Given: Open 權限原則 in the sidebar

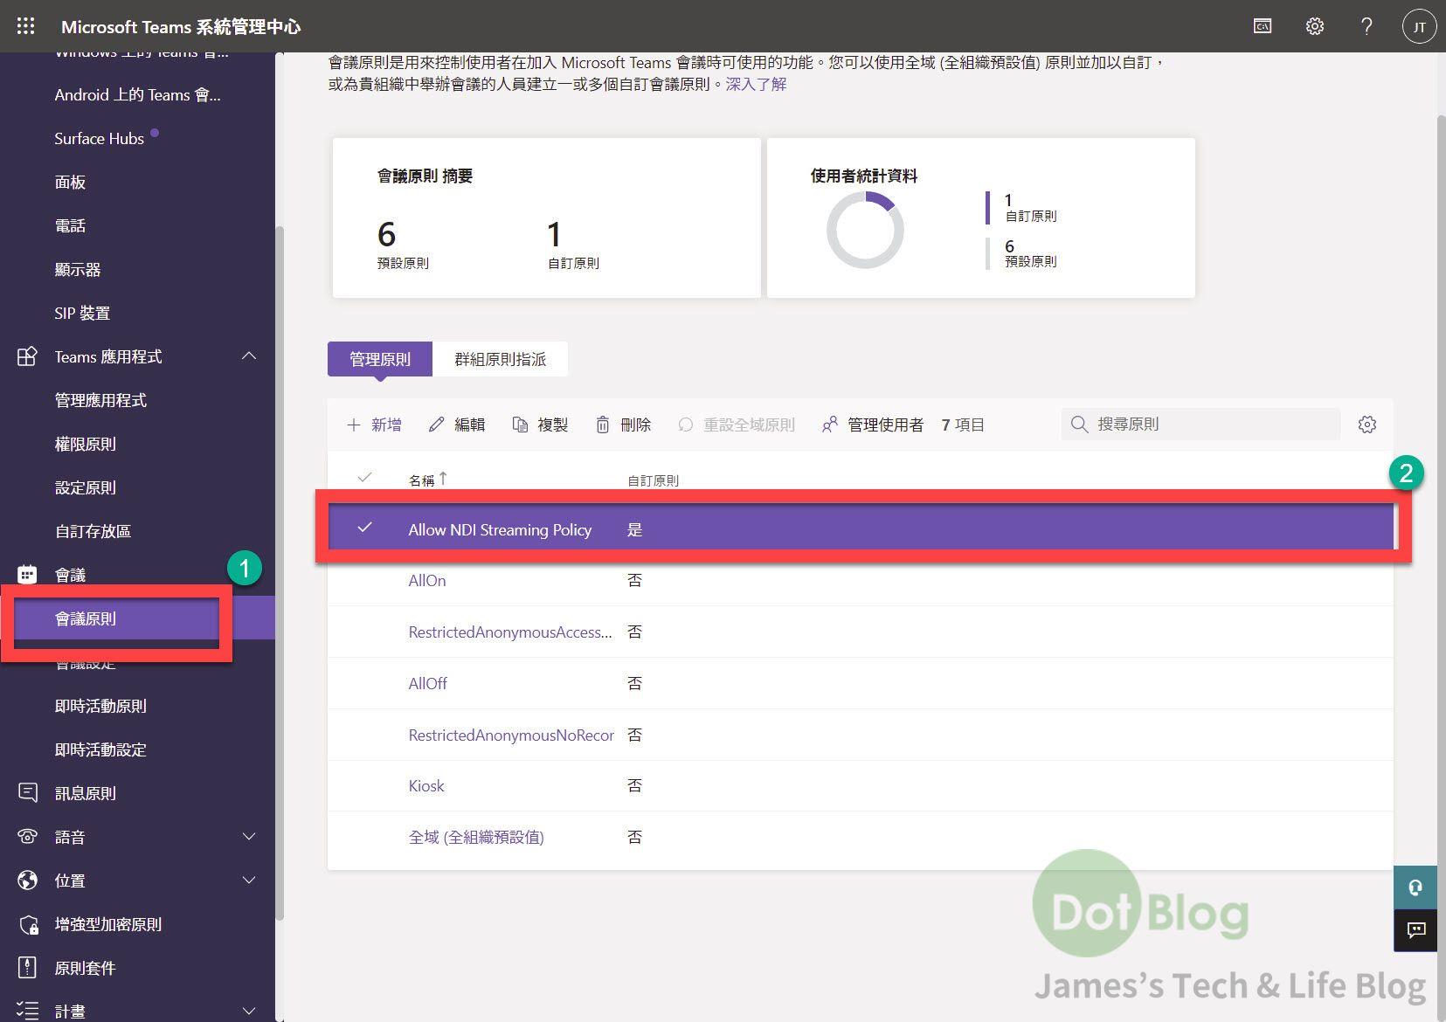Looking at the screenshot, I should 86,444.
